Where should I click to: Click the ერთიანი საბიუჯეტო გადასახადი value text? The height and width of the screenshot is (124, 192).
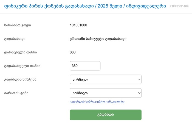(98, 39)
